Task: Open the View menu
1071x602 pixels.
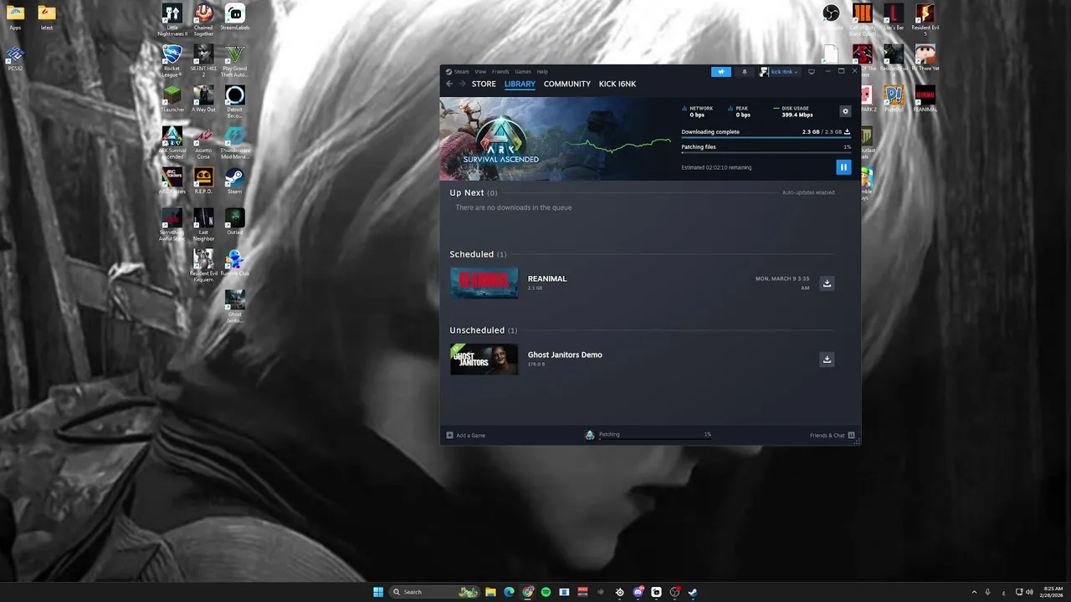Action: point(480,72)
